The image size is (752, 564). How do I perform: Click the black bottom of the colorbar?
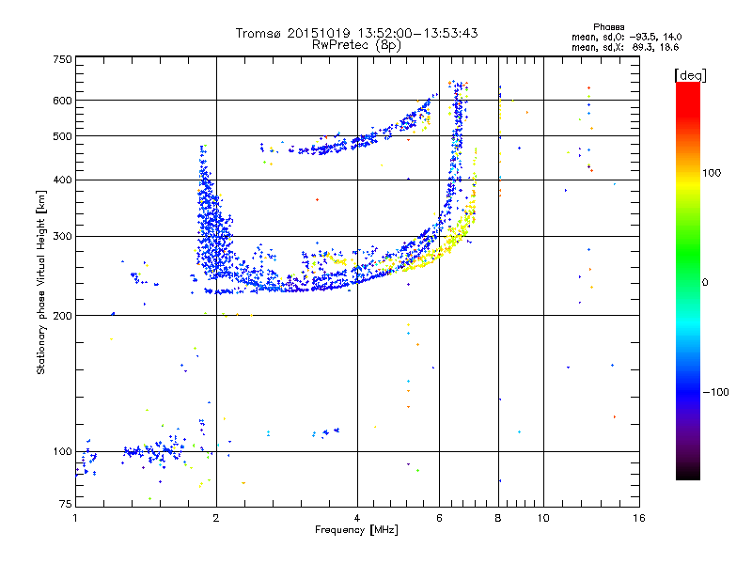[x=688, y=473]
